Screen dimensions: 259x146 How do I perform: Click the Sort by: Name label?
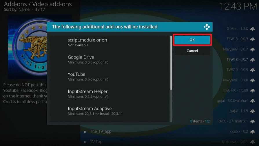pyautogui.click(x=17, y=9)
